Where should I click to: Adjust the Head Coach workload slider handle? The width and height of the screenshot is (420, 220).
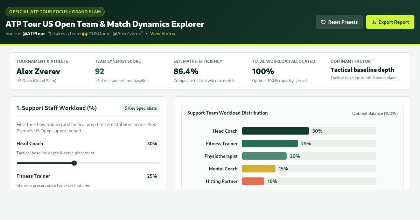point(74,163)
